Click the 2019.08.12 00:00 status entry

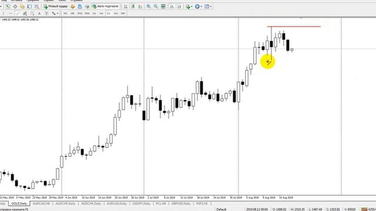point(257,209)
